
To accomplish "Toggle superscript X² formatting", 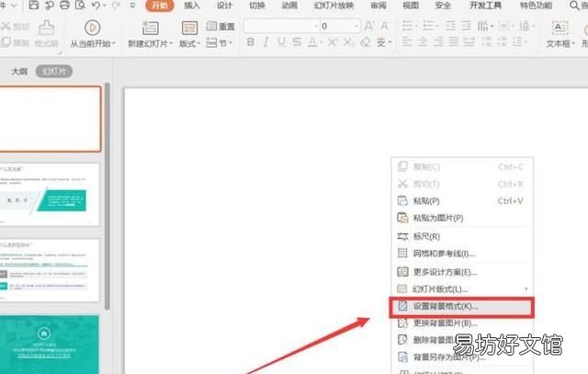I will pyautogui.click(x=333, y=42).
